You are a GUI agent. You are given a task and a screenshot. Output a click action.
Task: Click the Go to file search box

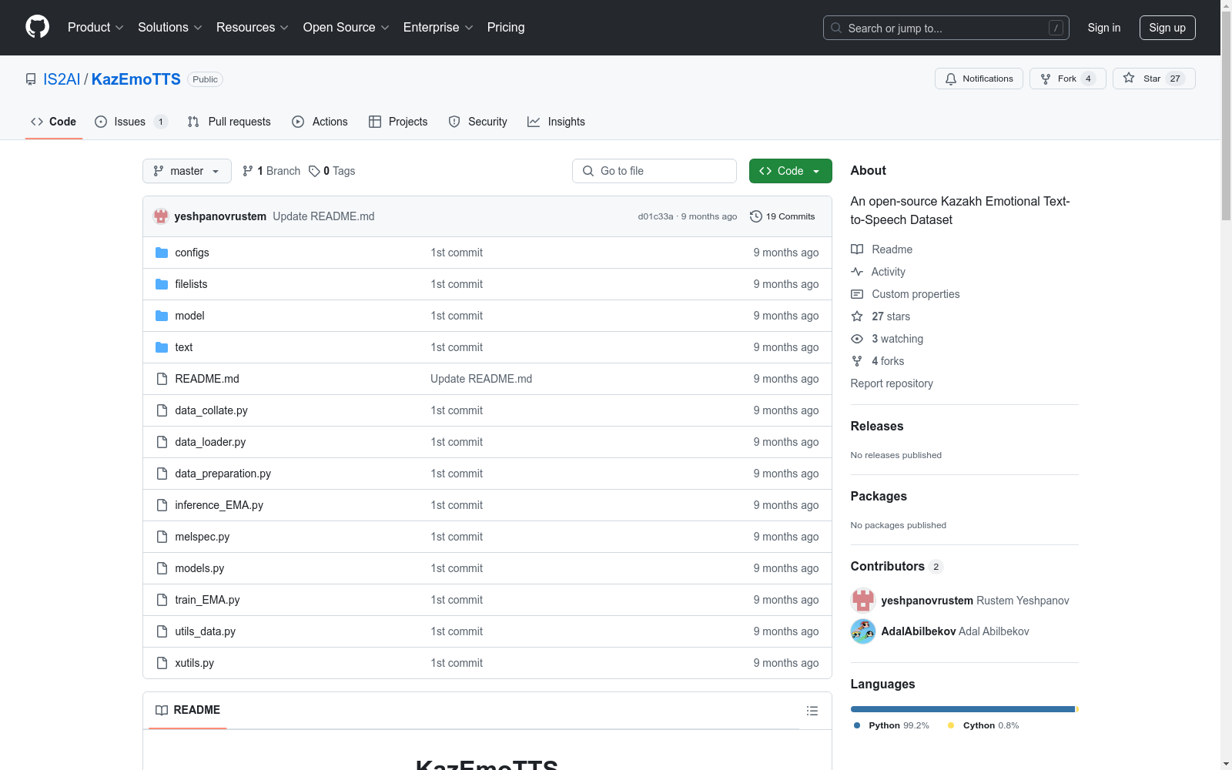point(654,171)
